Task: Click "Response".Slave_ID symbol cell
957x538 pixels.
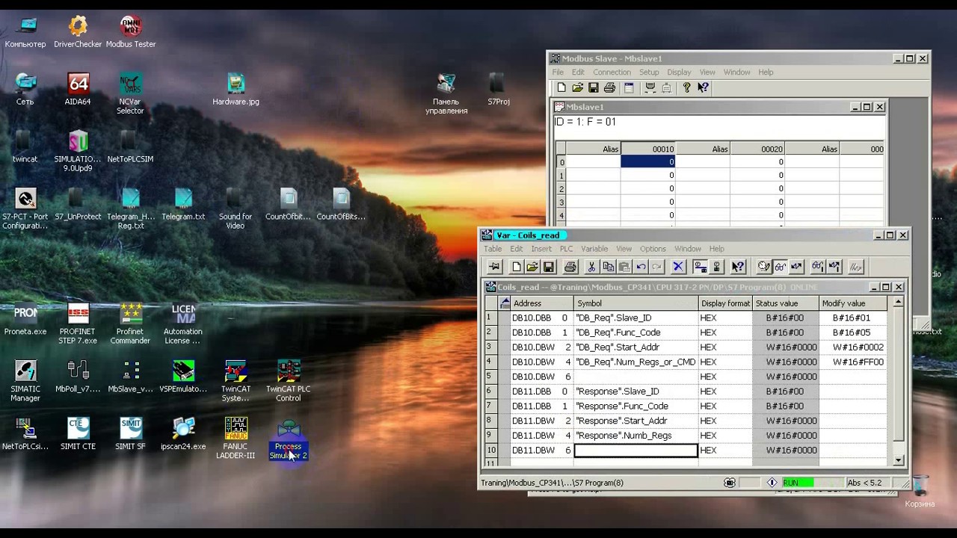Action: pyautogui.click(x=636, y=392)
